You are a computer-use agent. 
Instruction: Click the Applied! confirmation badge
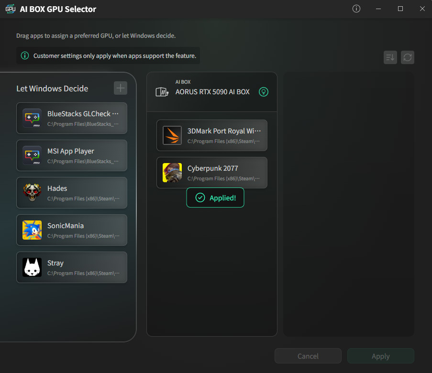click(215, 197)
